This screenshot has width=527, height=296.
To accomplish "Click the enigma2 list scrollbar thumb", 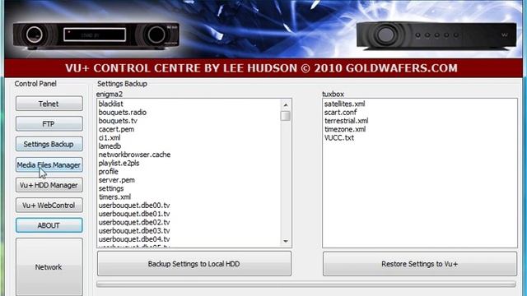I will (286, 116).
